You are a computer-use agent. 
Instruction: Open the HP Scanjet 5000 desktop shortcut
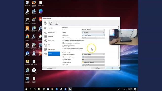[34, 29]
